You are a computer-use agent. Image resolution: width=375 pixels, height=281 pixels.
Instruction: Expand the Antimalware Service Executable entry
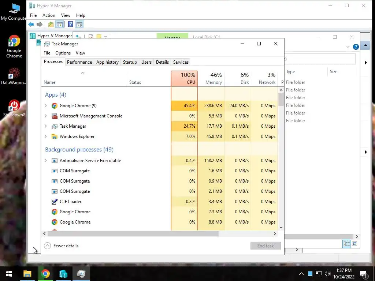coord(46,160)
